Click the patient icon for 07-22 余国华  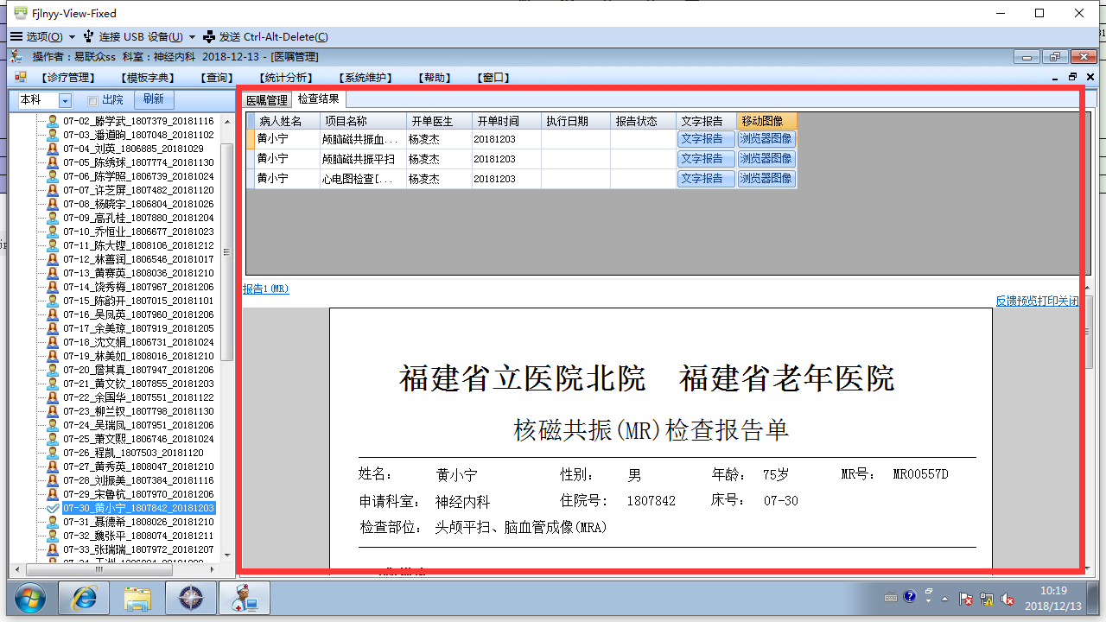pos(53,397)
